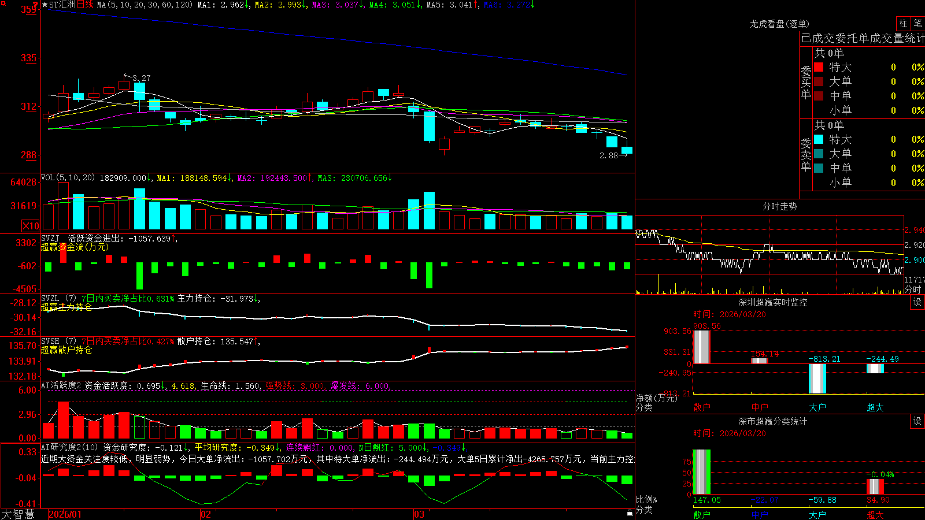Switch order view to 柱 (bar) mode
925x520 pixels.
pos(903,23)
